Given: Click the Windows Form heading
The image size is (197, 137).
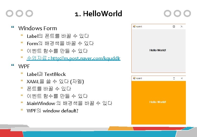Looking at the screenshot, I should (38, 28).
